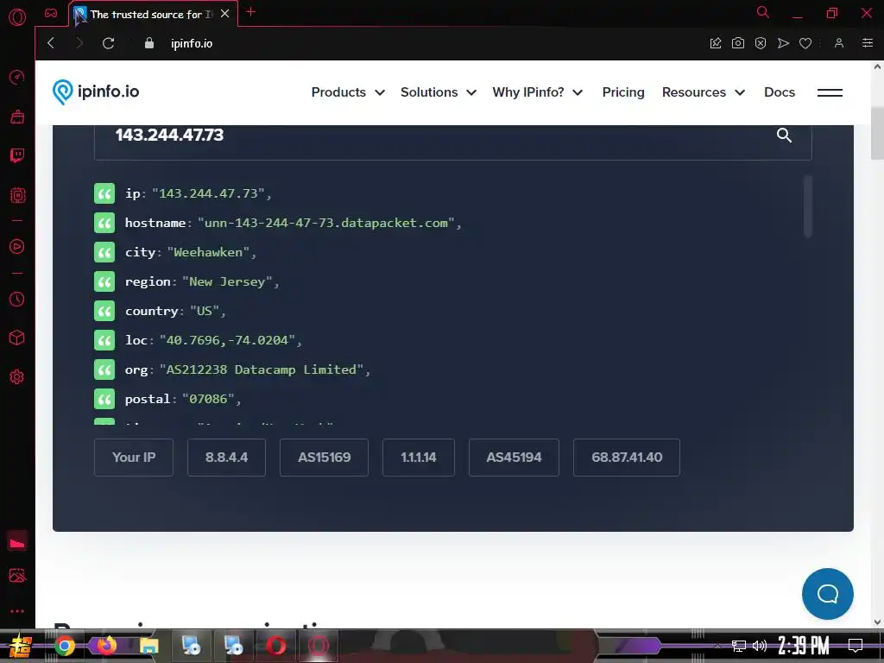The image size is (884, 663).
Task: Select the trusted source browser tab
Action: click(x=152, y=14)
